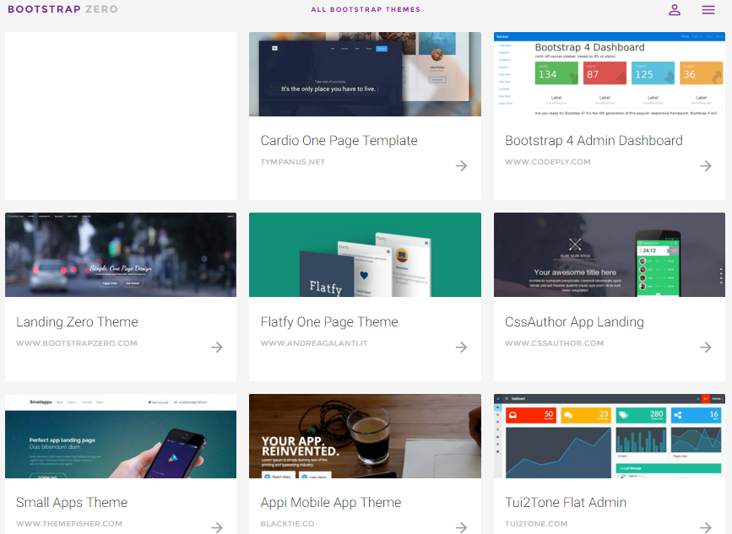Open Appi Mobile App preview image
Image resolution: width=732 pixels, height=534 pixels.
click(x=365, y=436)
